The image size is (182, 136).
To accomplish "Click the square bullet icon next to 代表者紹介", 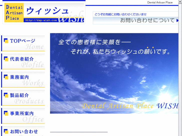I will click(x=6, y=59).
